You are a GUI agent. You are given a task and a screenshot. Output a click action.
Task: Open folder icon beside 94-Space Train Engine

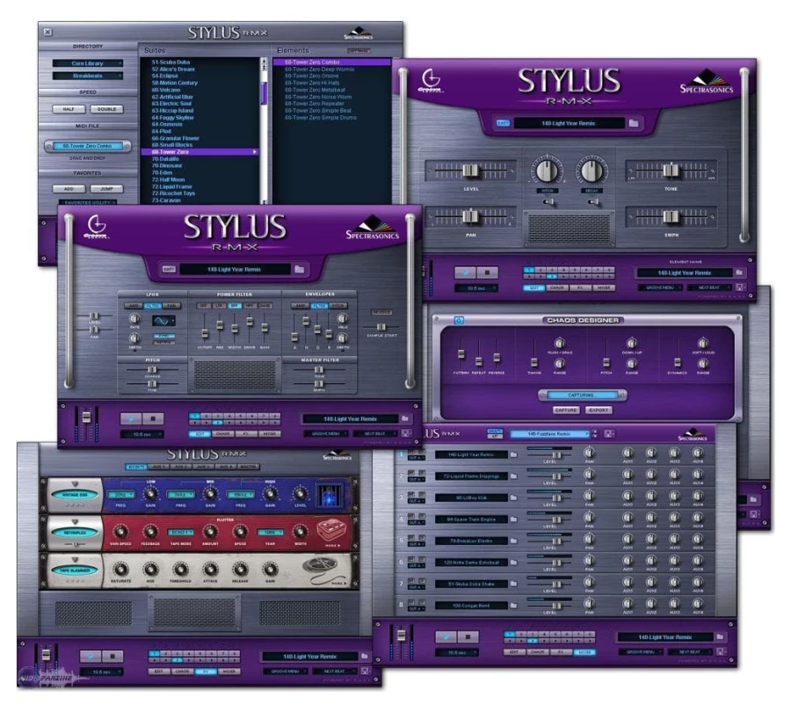click(513, 519)
